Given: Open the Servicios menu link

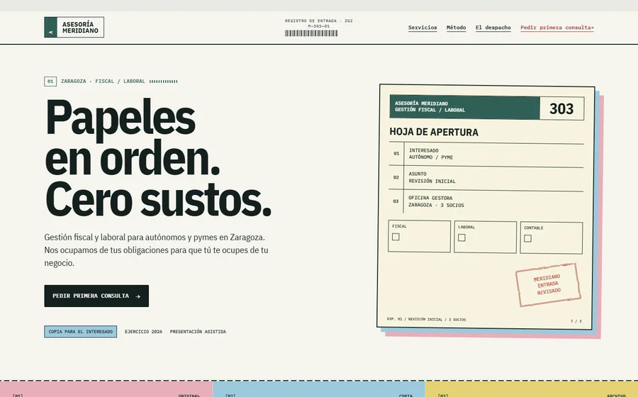Looking at the screenshot, I should click(422, 28).
